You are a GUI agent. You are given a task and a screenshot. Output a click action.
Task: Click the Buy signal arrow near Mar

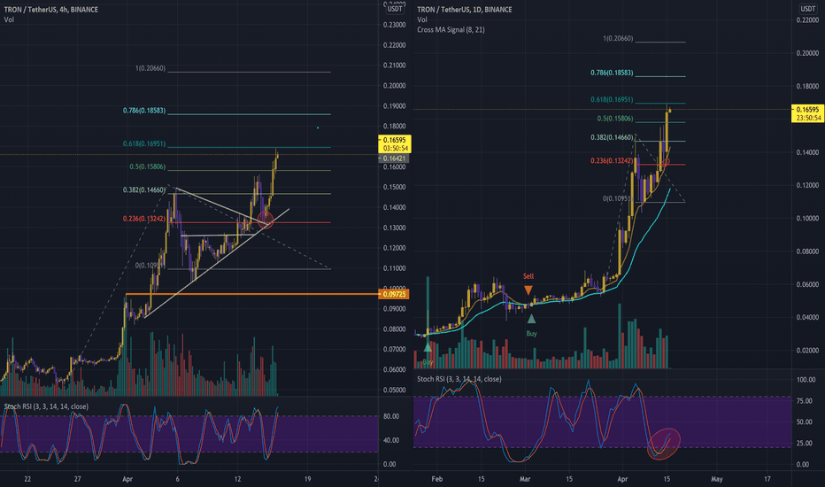pos(531,319)
